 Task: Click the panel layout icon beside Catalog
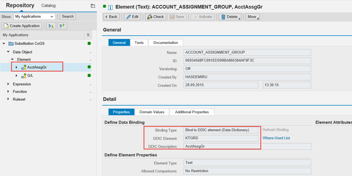click(x=93, y=6)
